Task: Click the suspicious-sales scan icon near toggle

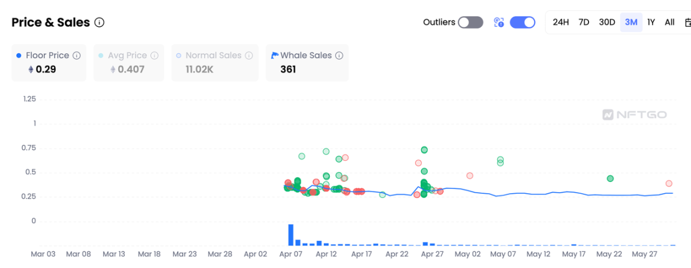Action: click(x=498, y=23)
